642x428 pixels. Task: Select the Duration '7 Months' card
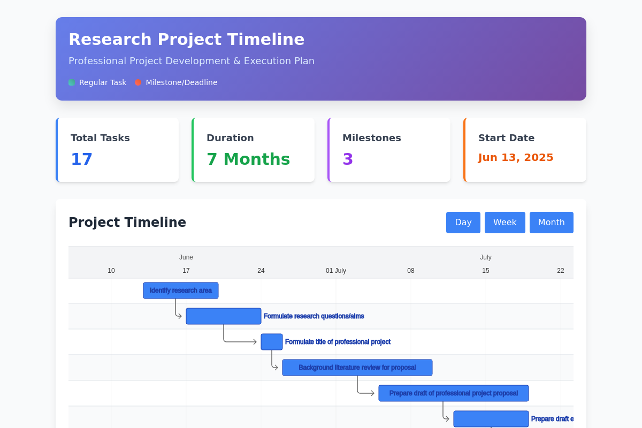pos(253,149)
